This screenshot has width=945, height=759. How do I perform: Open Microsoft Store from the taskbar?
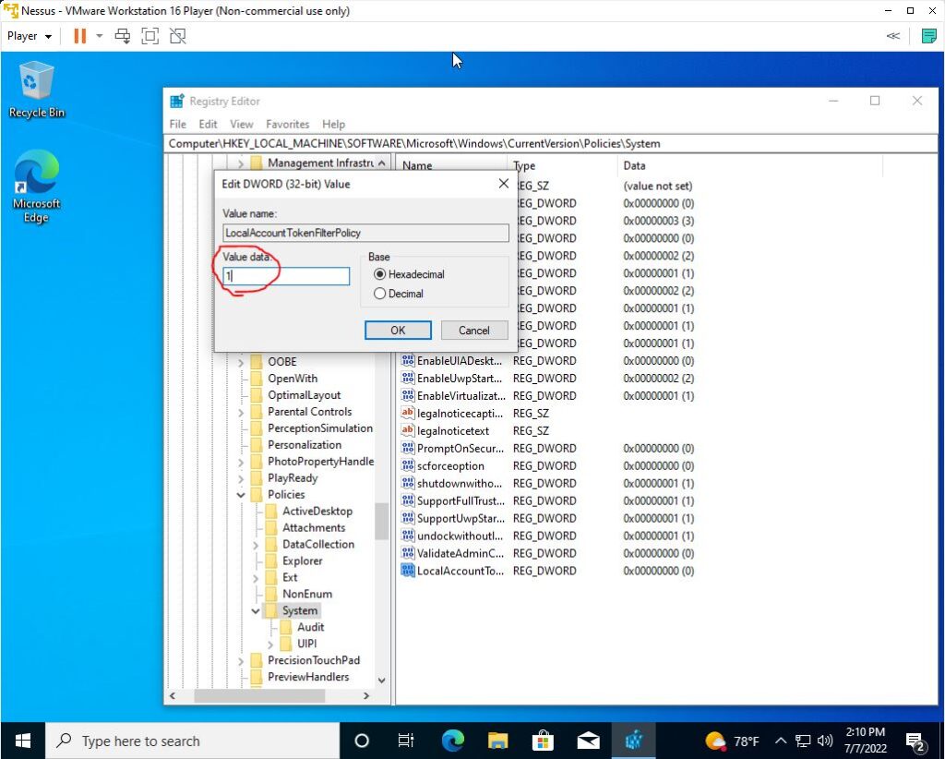click(543, 741)
